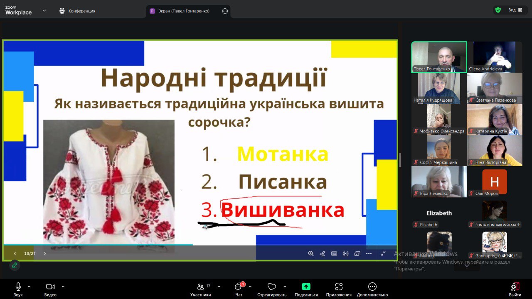Click the green annotation pencil icon
The height and width of the screenshot is (299, 532).
(x=15, y=265)
